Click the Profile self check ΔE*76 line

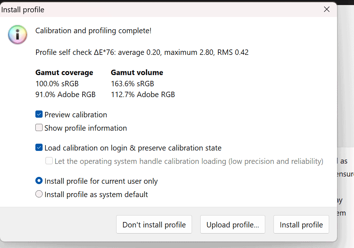coord(142,52)
